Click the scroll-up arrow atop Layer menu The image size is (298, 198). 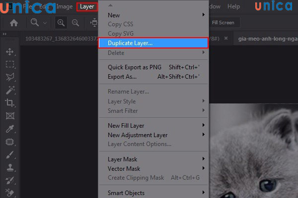tap(110, 5)
